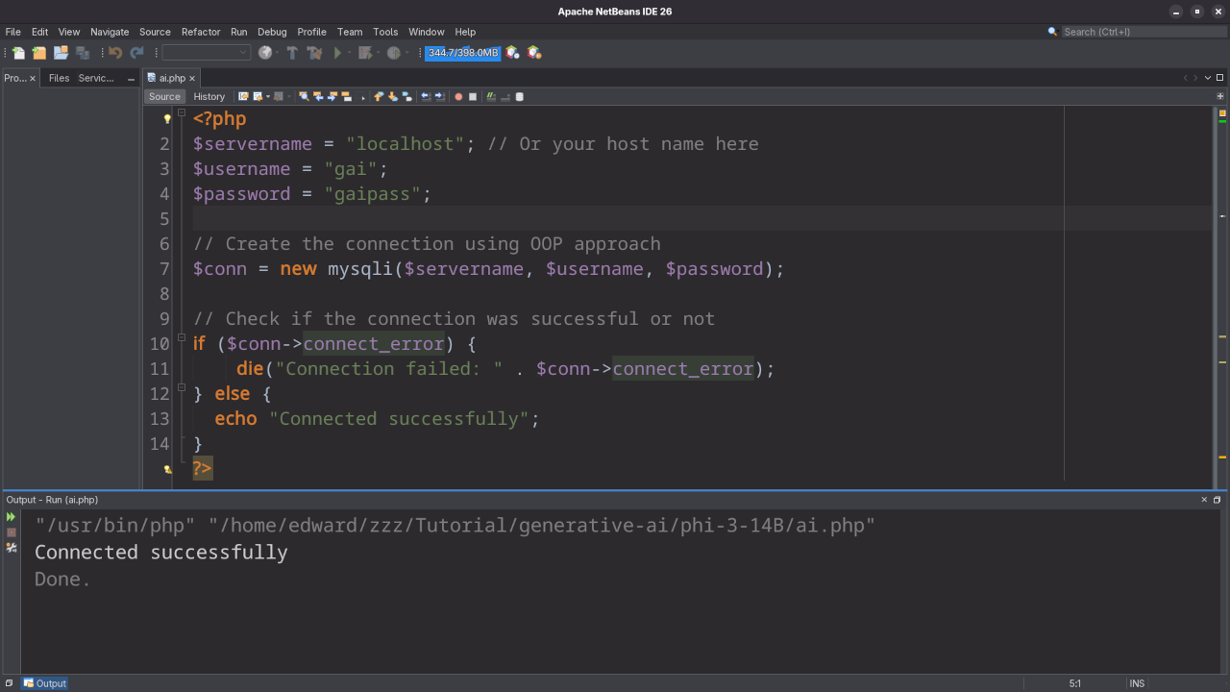The height and width of the screenshot is (692, 1230).
Task: Click the database cylinder icon in editor toolbar
Action: click(520, 96)
